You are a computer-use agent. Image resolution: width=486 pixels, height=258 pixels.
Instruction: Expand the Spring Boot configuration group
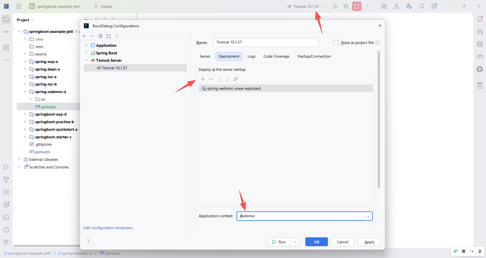point(86,53)
